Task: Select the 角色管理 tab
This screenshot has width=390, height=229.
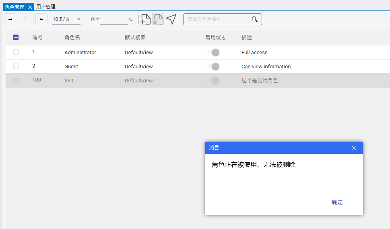Action: click(14, 7)
